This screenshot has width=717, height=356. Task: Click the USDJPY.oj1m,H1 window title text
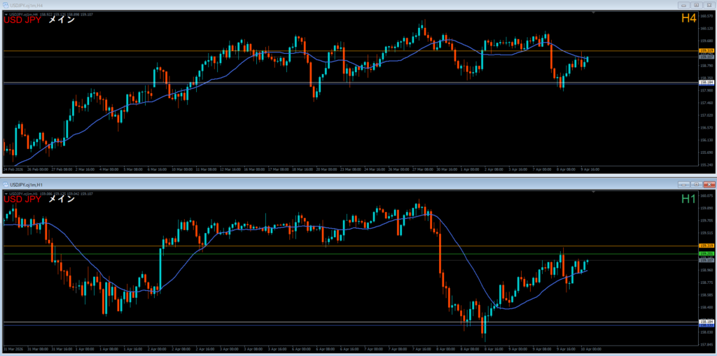pyautogui.click(x=26, y=185)
